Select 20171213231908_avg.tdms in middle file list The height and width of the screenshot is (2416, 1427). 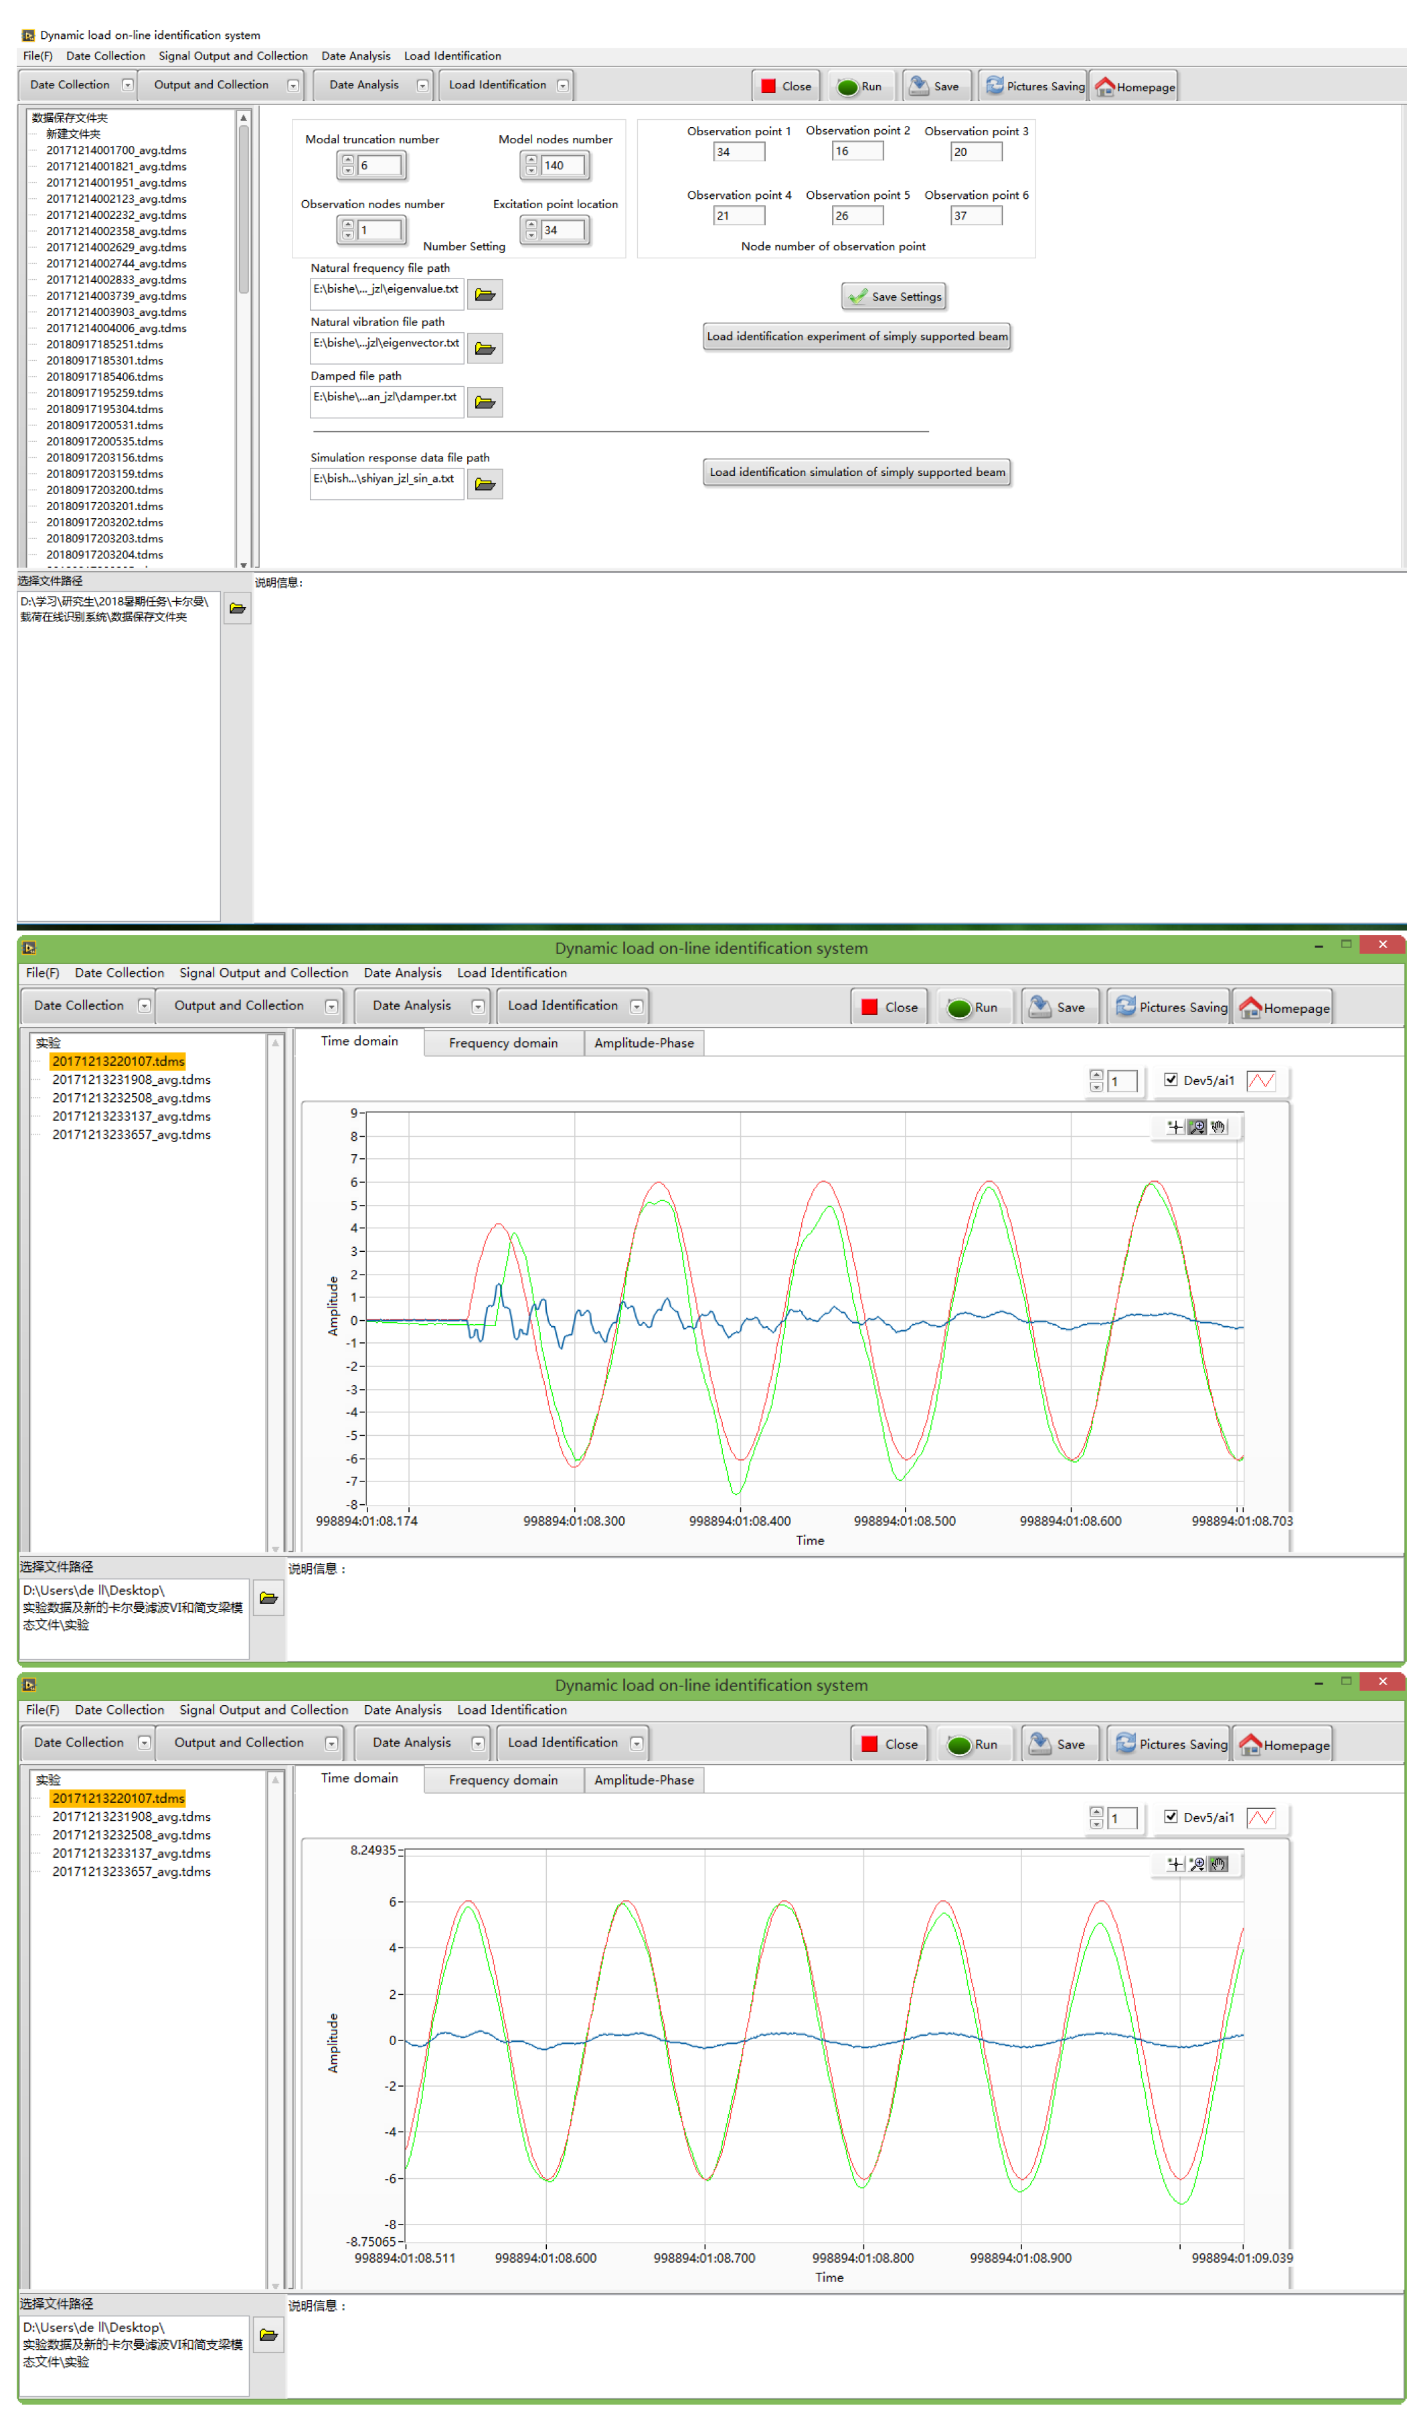coord(131,1080)
